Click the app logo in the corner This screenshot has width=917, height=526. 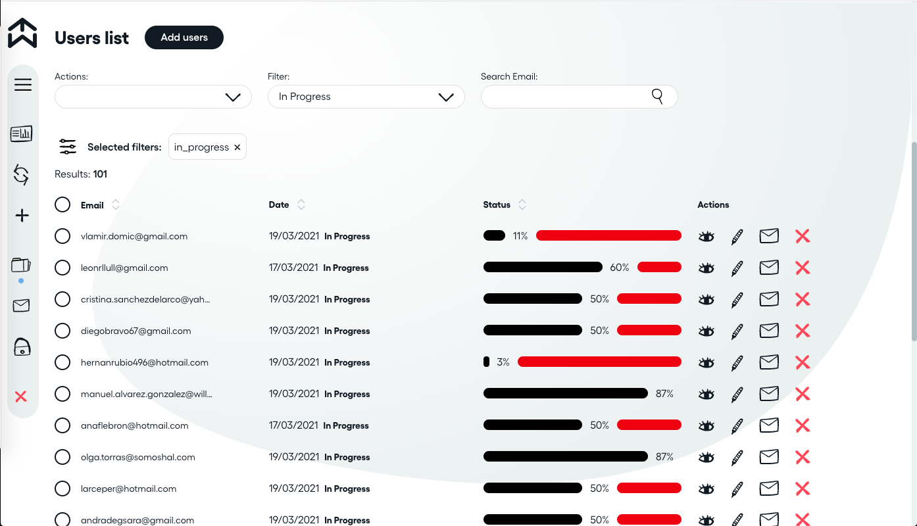click(x=22, y=33)
